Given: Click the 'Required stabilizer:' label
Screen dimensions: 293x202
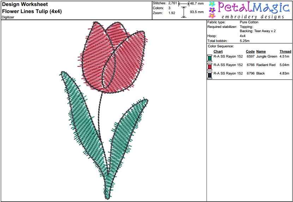Looking at the screenshot, I should [x=222, y=27].
